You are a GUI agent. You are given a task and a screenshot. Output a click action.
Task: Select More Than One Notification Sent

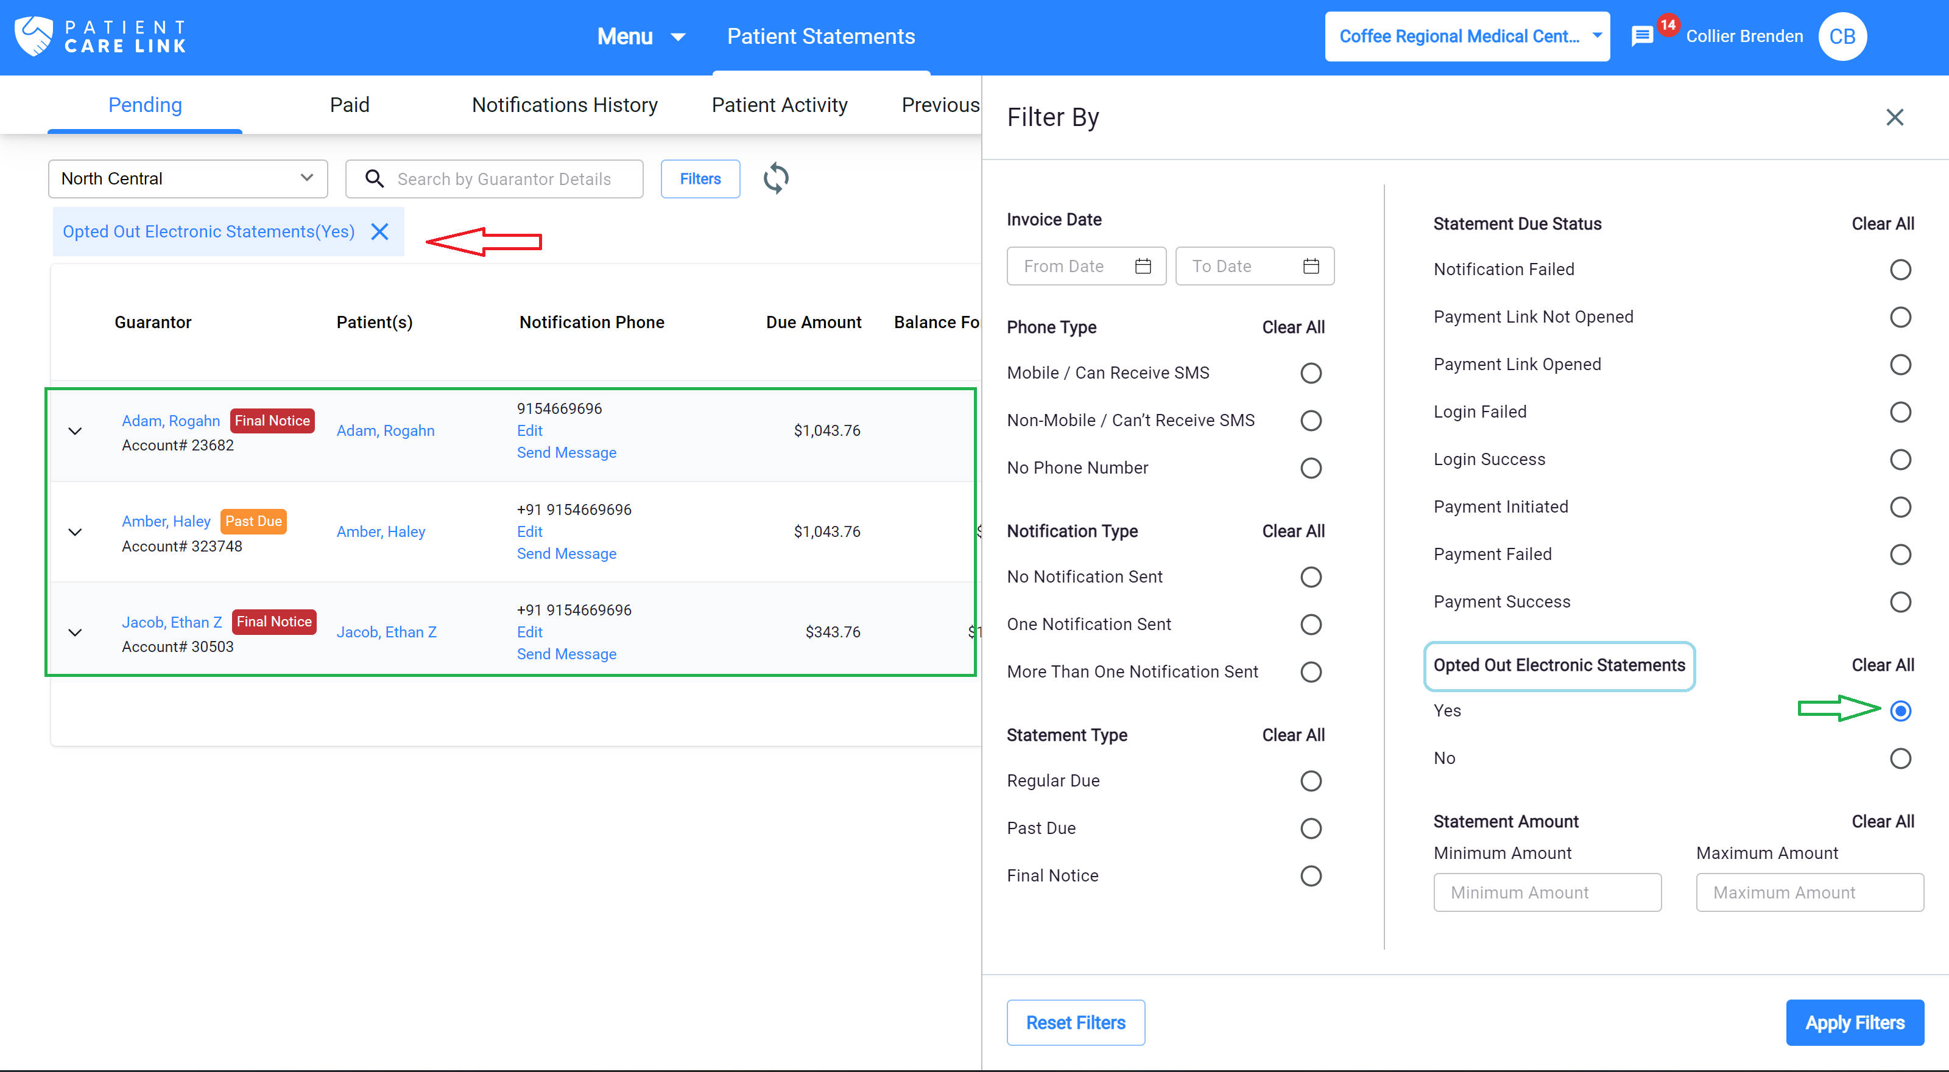pos(1311,672)
